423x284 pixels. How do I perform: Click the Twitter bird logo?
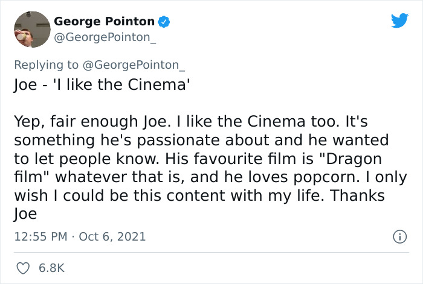pyautogui.click(x=399, y=21)
